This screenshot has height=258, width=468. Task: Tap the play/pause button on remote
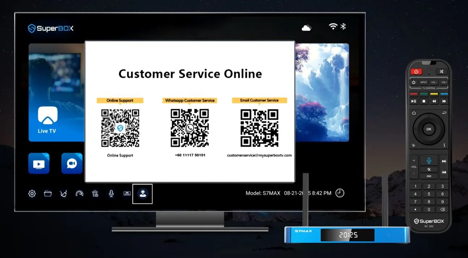414,101
